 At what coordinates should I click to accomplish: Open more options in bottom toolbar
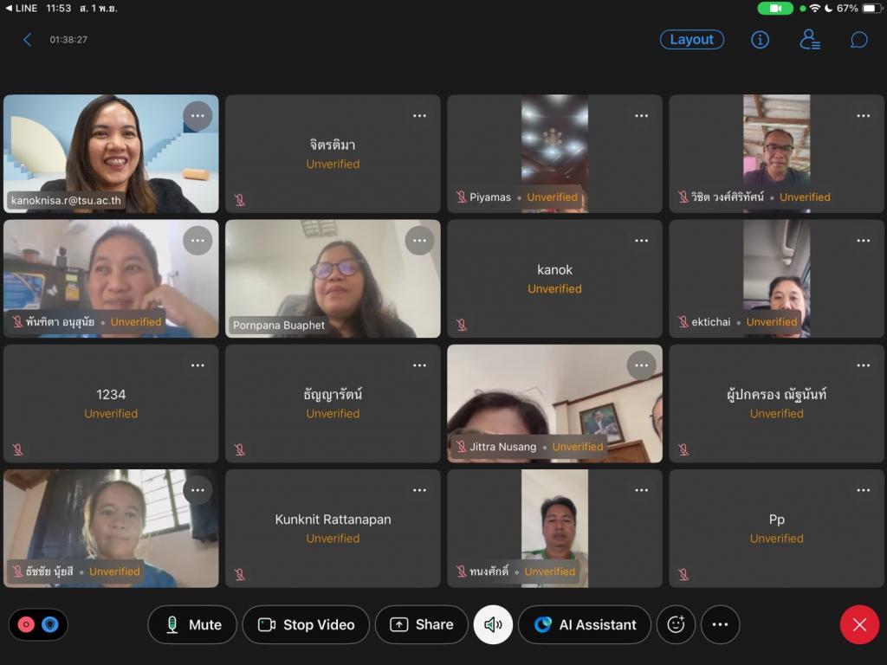pos(720,624)
